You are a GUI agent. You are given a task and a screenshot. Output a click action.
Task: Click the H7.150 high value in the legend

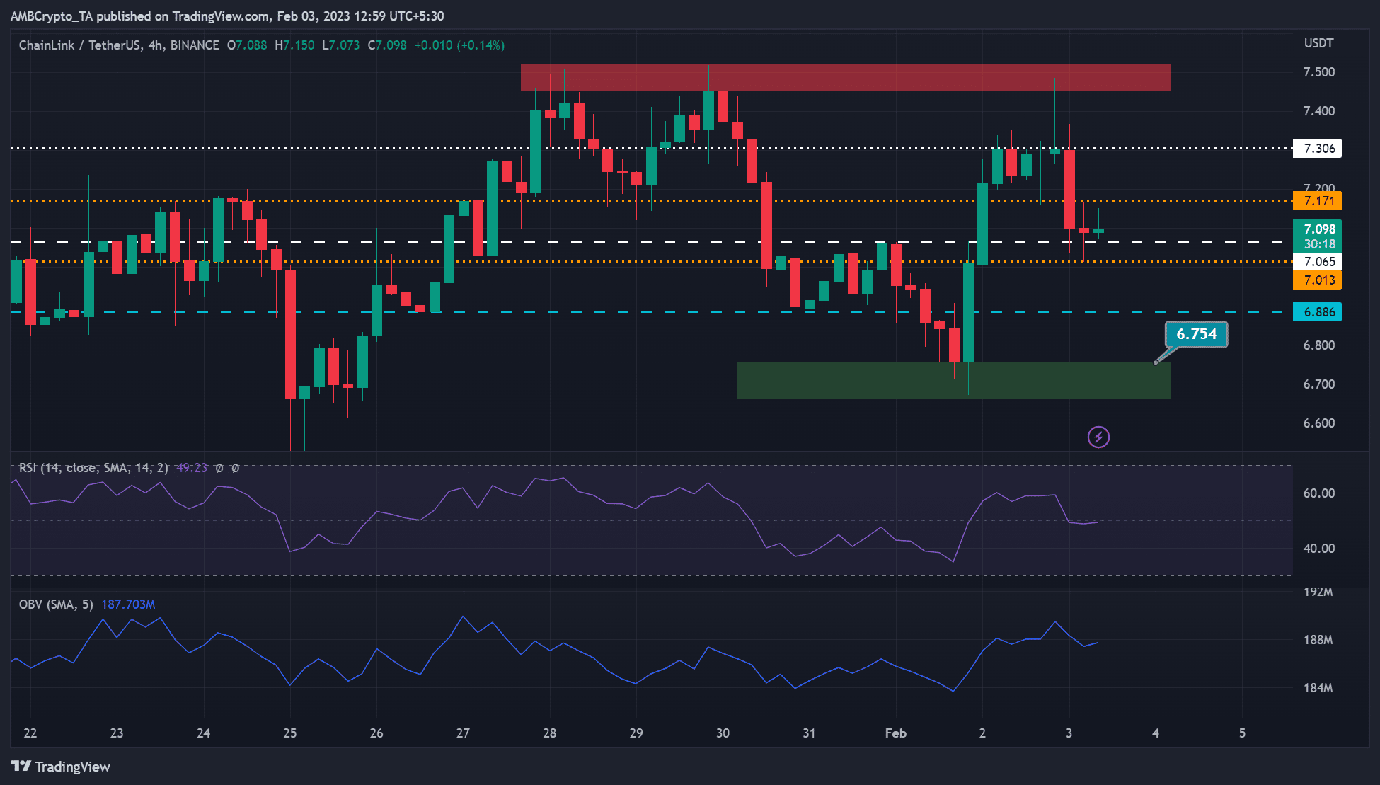(x=294, y=45)
